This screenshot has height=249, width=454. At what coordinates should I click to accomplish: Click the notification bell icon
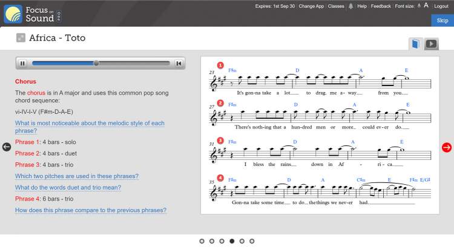350,6
